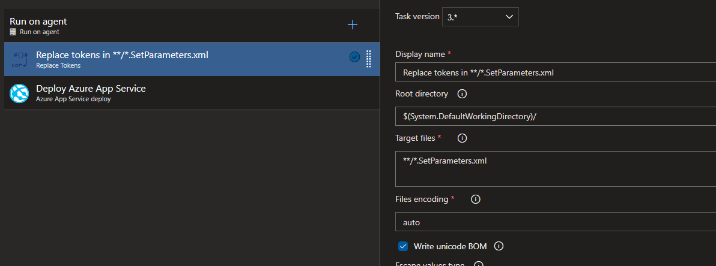This screenshot has width=716, height=266.
Task: Click the Display name input field
Action: coord(555,72)
